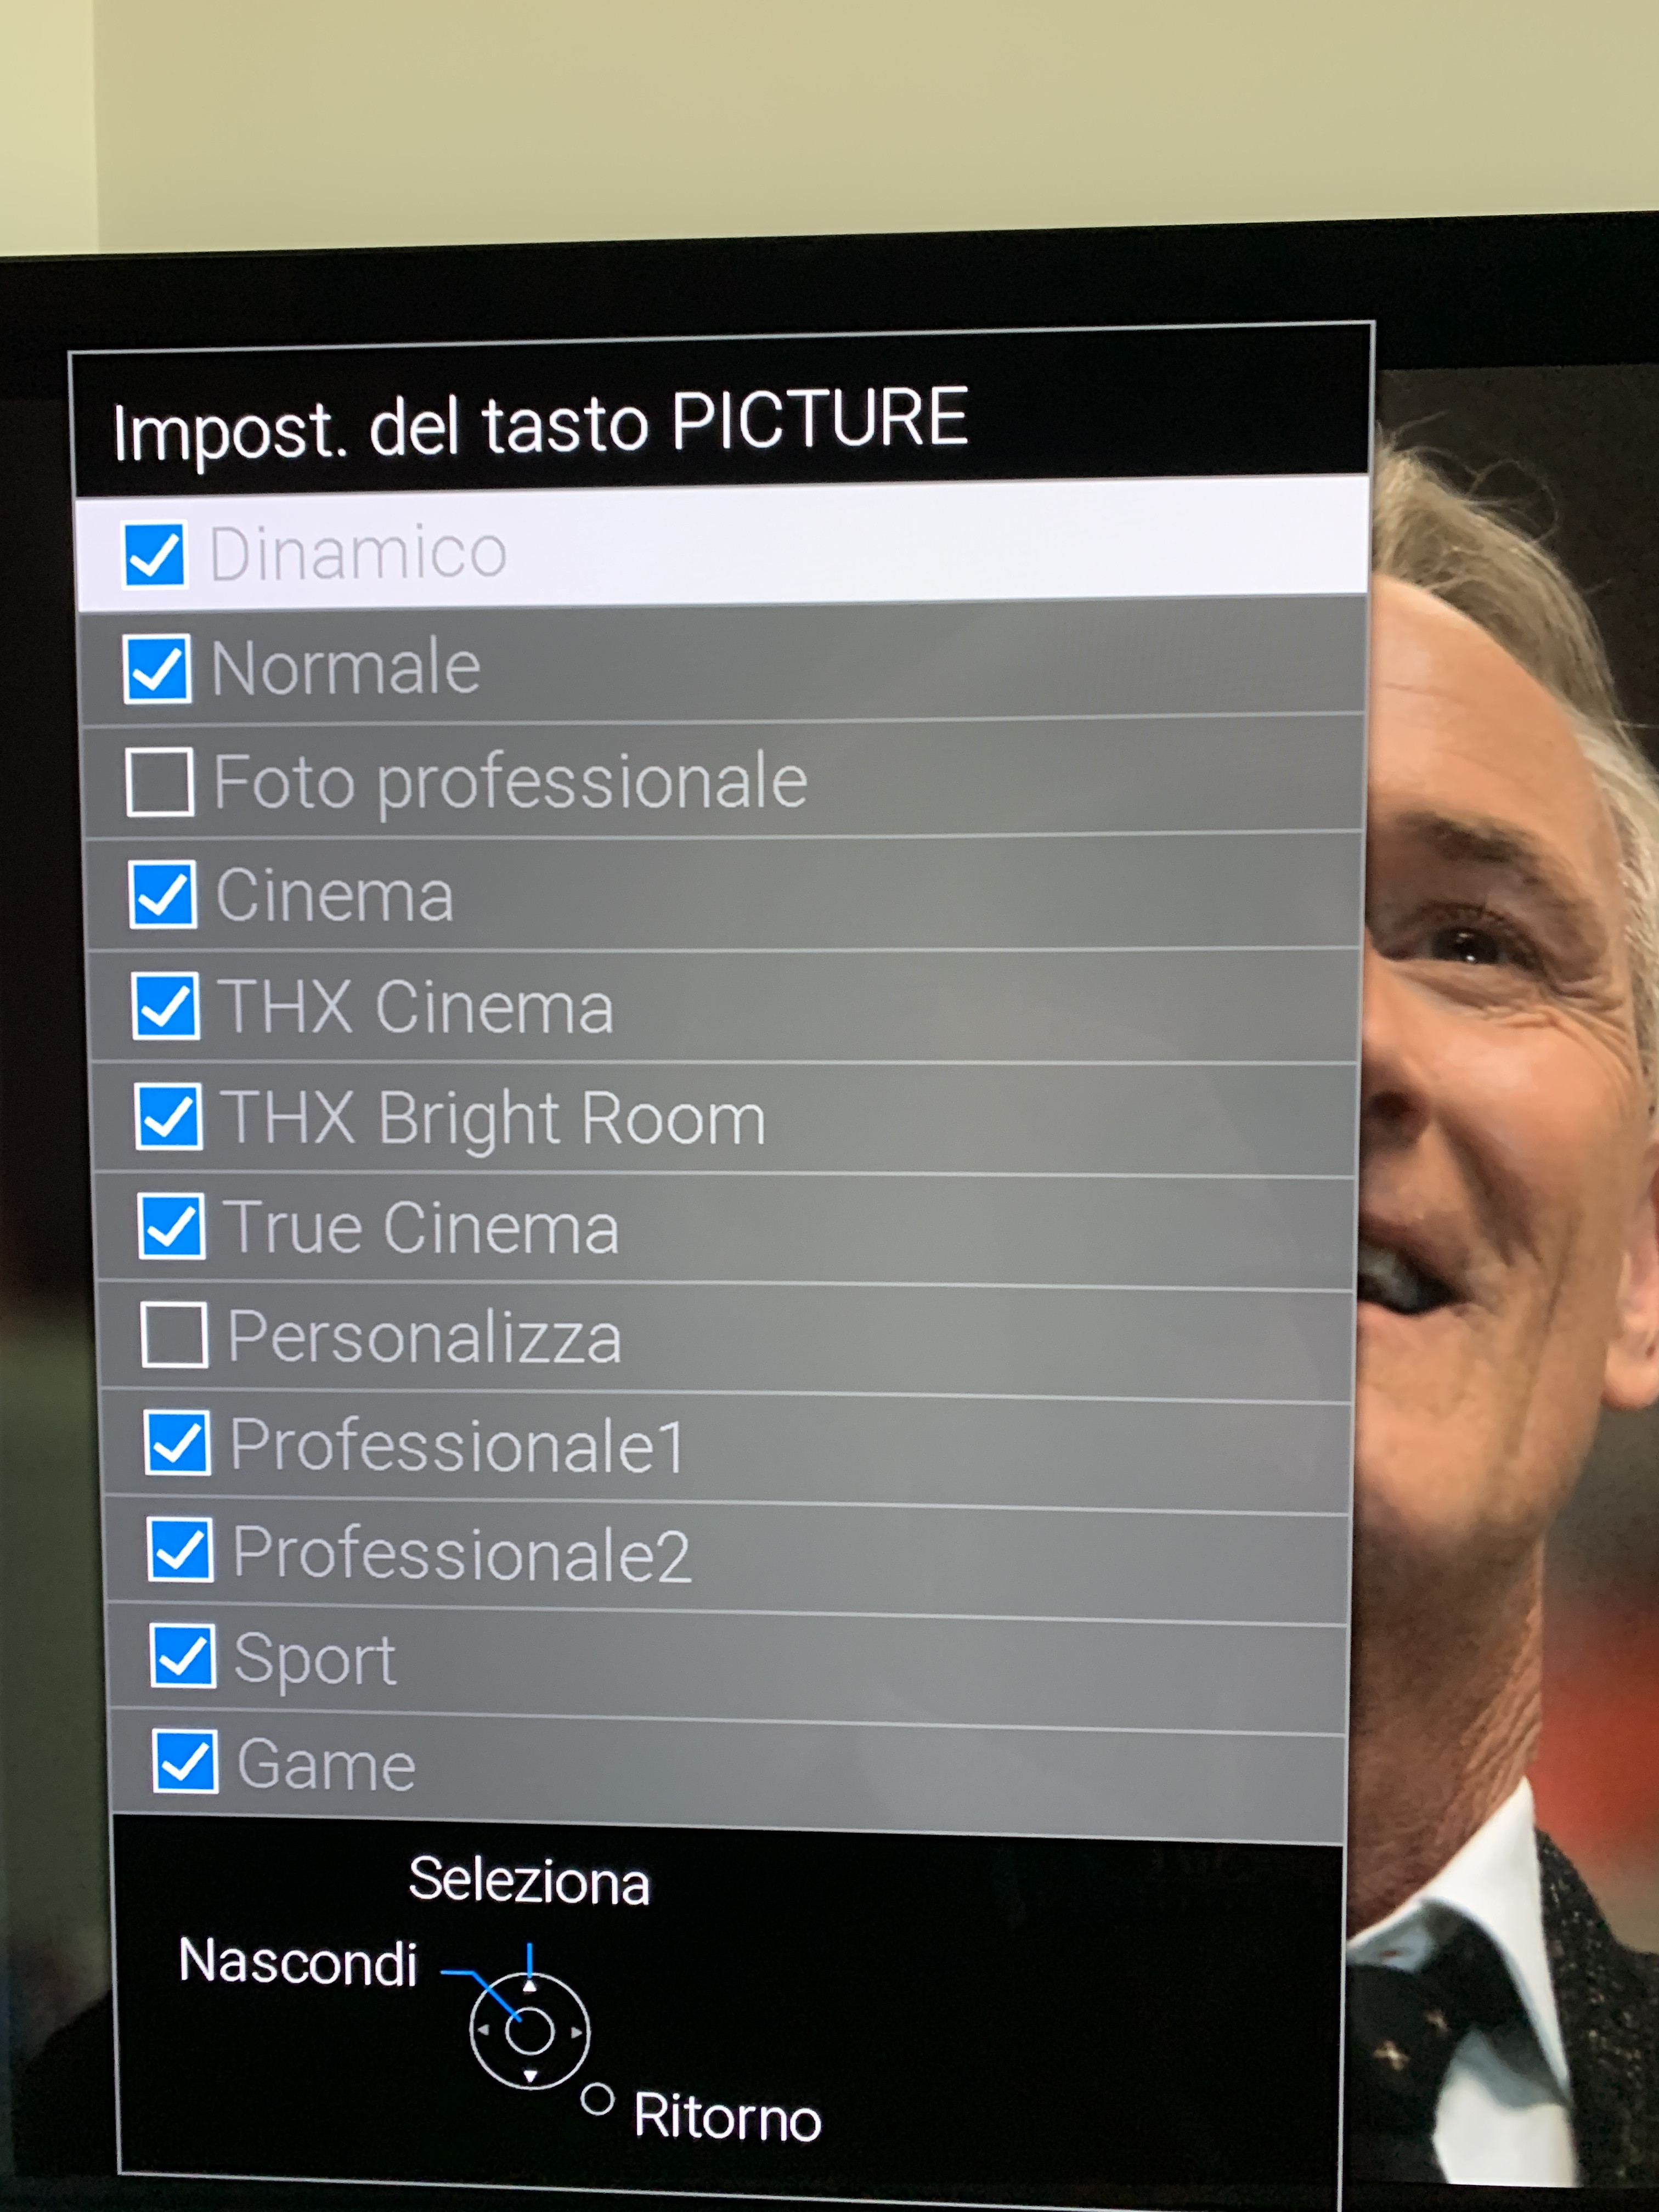Click the Seleziona hint label
This screenshot has height=2212, width=1659.
click(x=529, y=1881)
